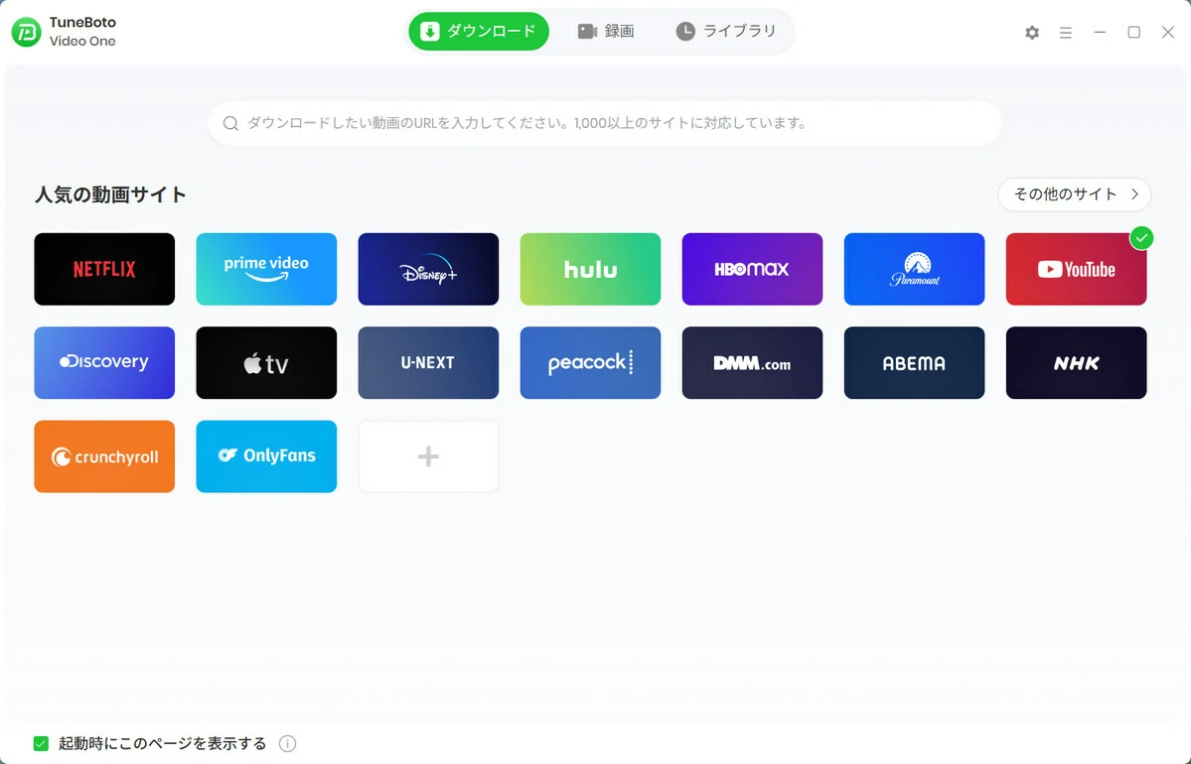Select the DMM.com tile
Screen dimensions: 1191x764
752,363
